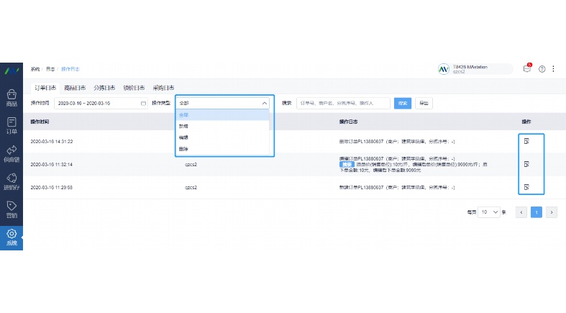
Task: Open the 进销存 section in sidebar
Action: click(12, 181)
